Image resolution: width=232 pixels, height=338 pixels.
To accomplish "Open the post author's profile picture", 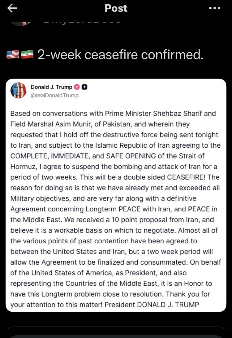I will 20,22.
